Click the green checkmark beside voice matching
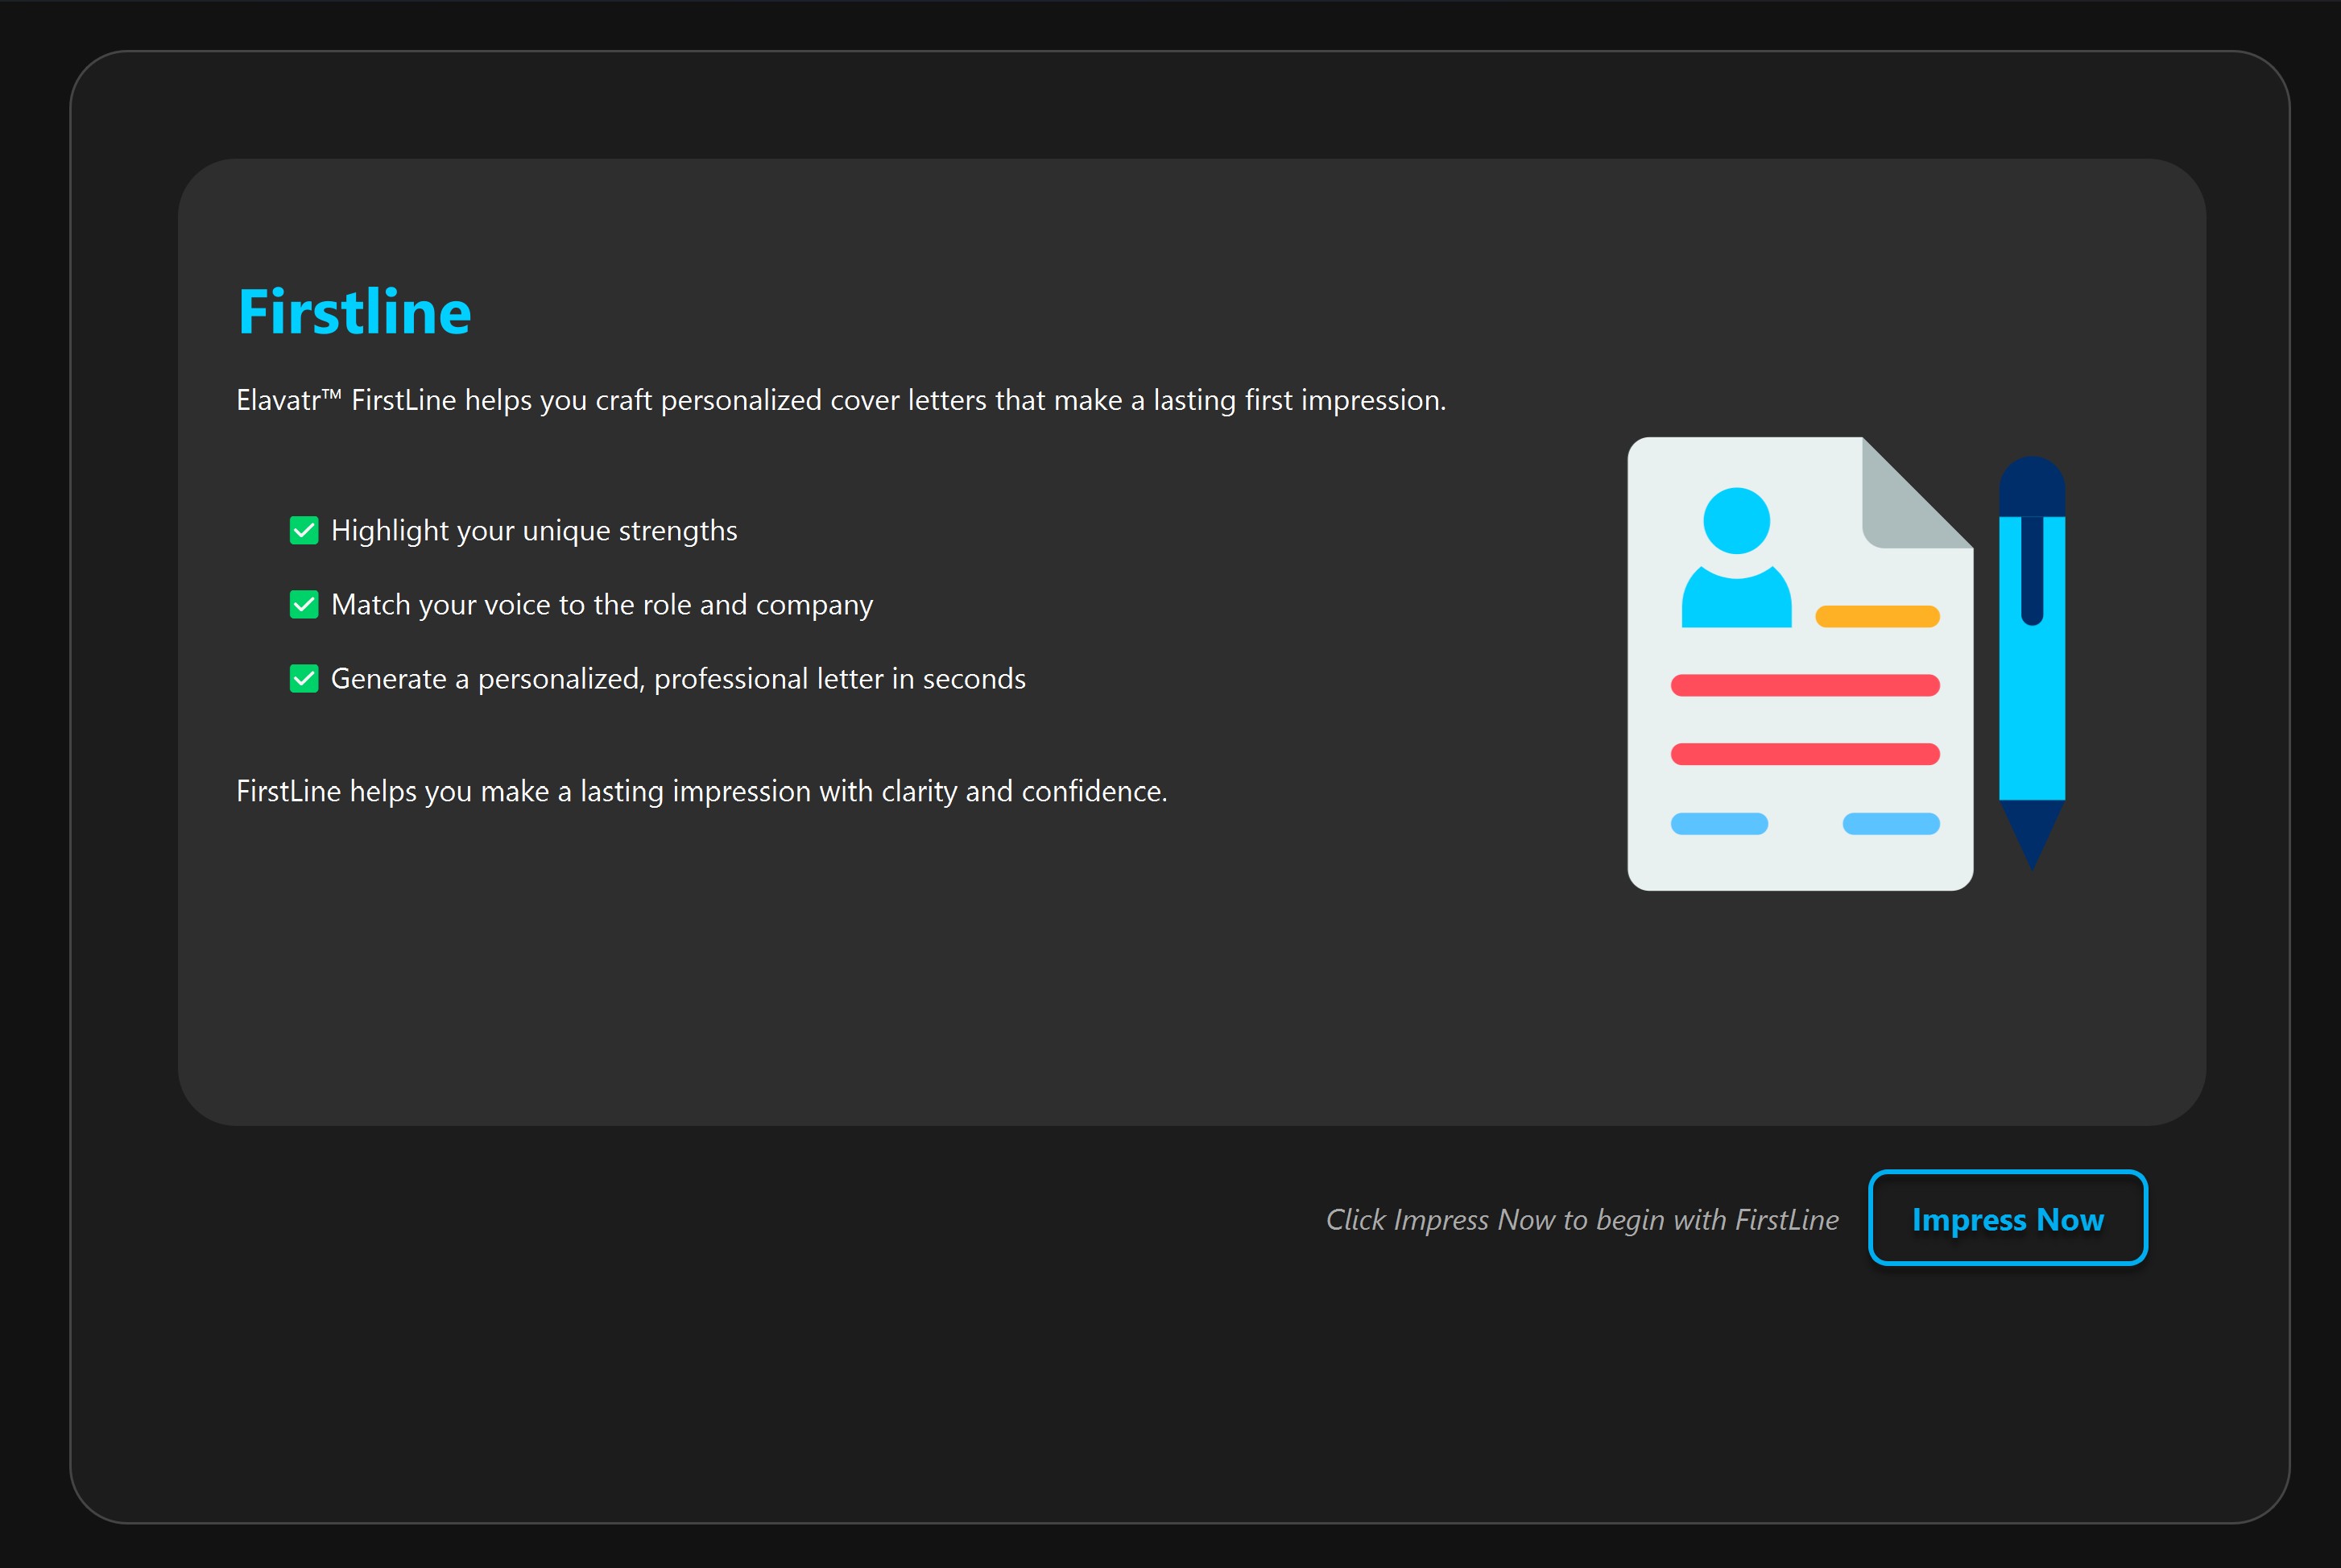The image size is (2341, 1568). click(x=304, y=604)
